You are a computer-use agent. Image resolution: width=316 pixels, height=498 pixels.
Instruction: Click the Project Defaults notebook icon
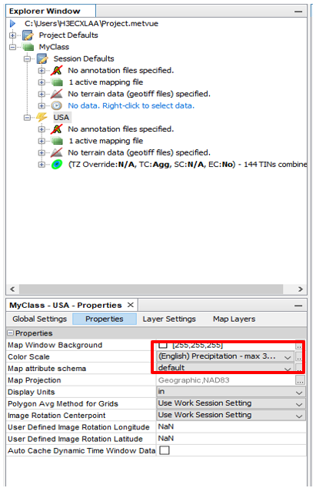pos(28,35)
